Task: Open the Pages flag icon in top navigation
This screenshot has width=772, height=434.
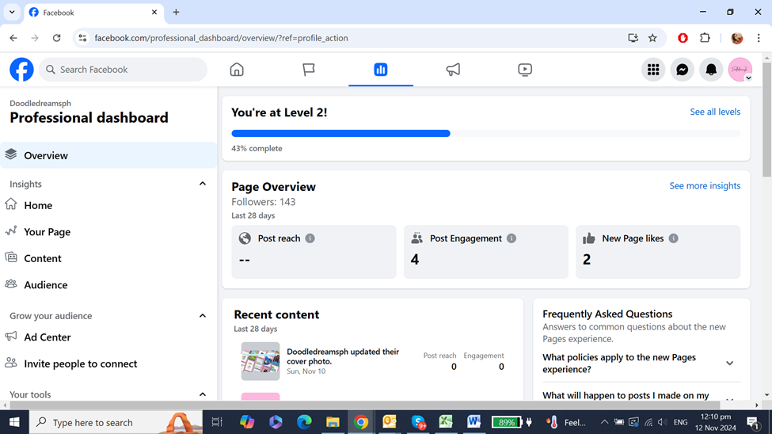Action: click(x=309, y=70)
